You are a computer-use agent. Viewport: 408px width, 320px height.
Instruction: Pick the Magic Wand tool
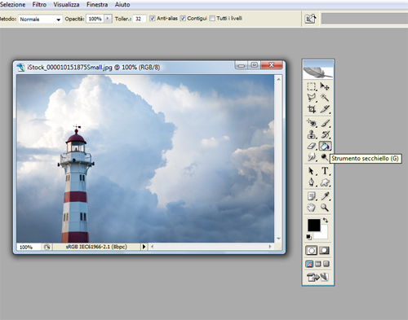[x=325, y=98]
